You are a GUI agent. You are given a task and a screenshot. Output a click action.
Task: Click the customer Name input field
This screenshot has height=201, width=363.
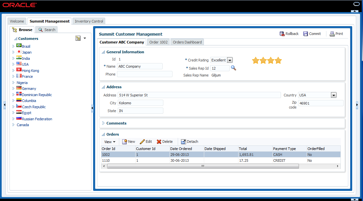(x=140, y=66)
